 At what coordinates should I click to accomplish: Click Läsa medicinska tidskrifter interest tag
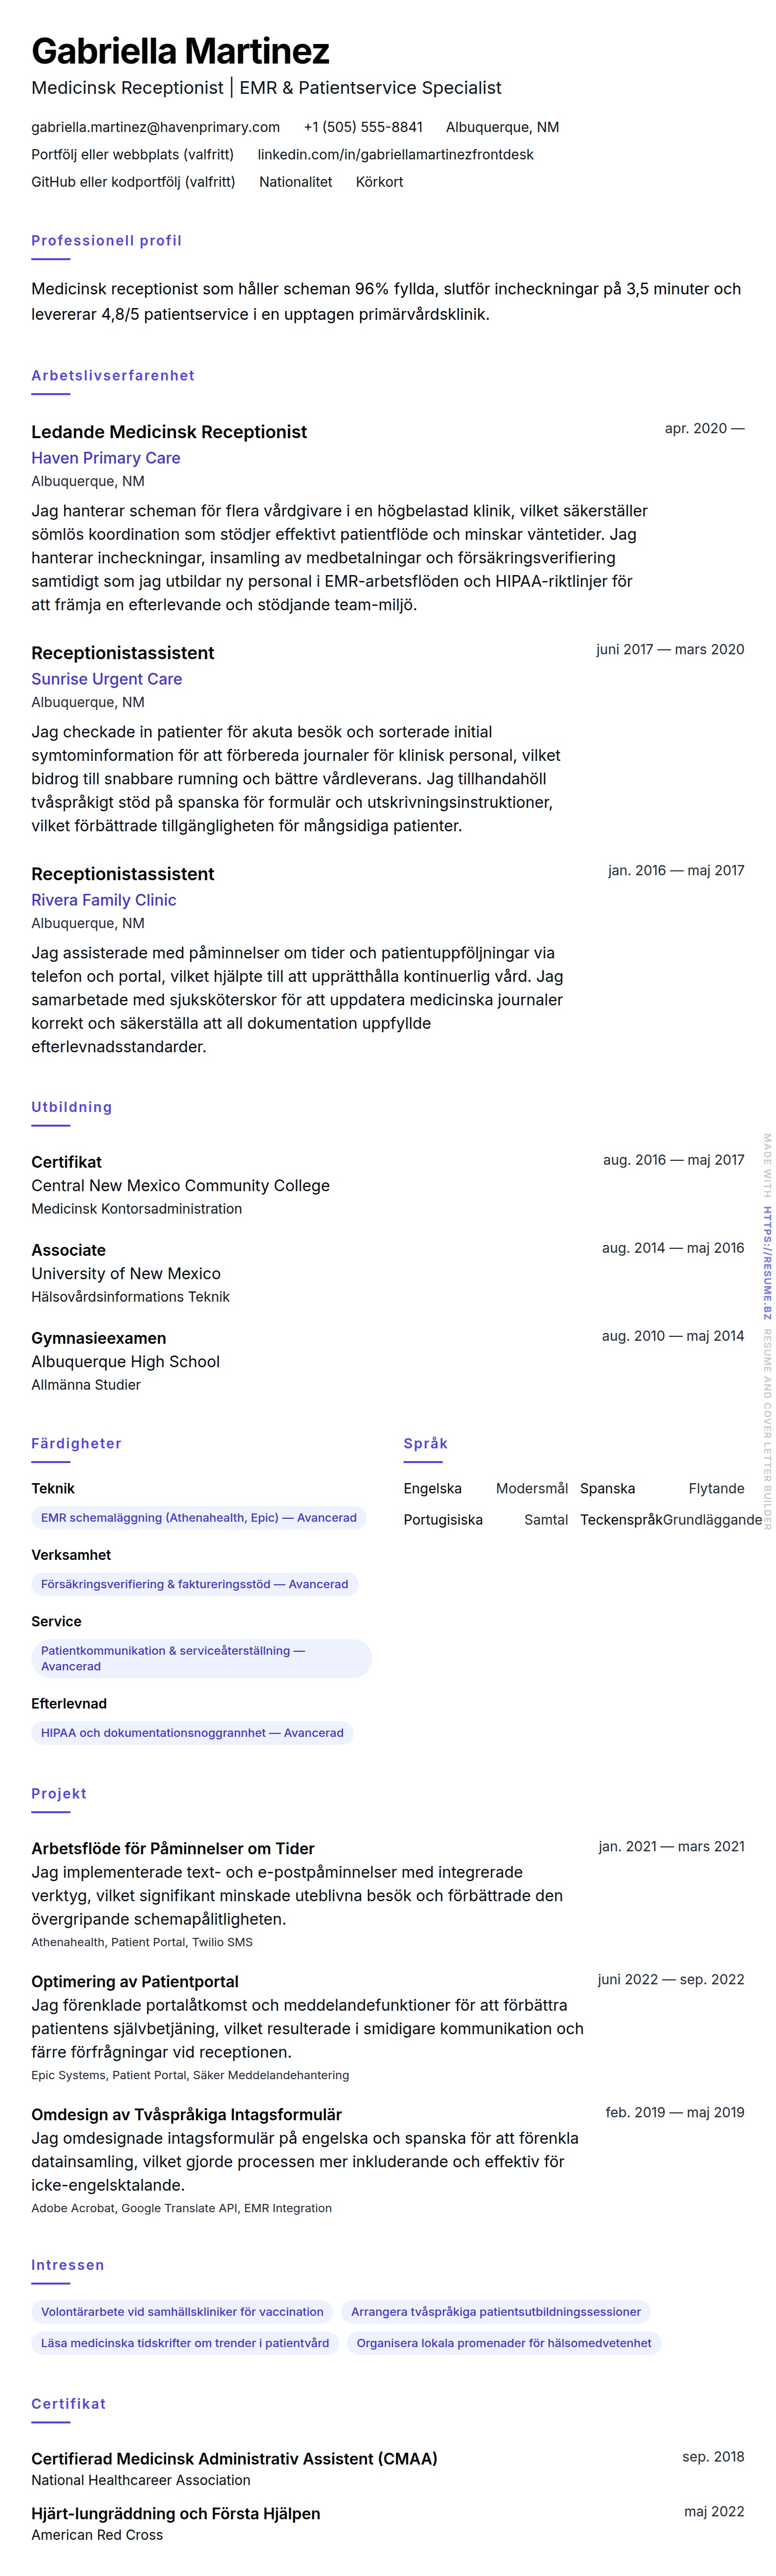(185, 2343)
